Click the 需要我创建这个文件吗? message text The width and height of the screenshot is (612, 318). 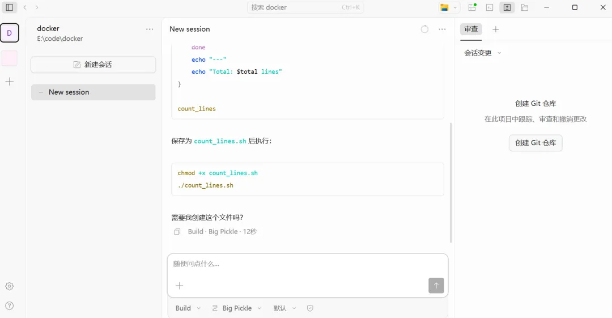click(x=207, y=218)
